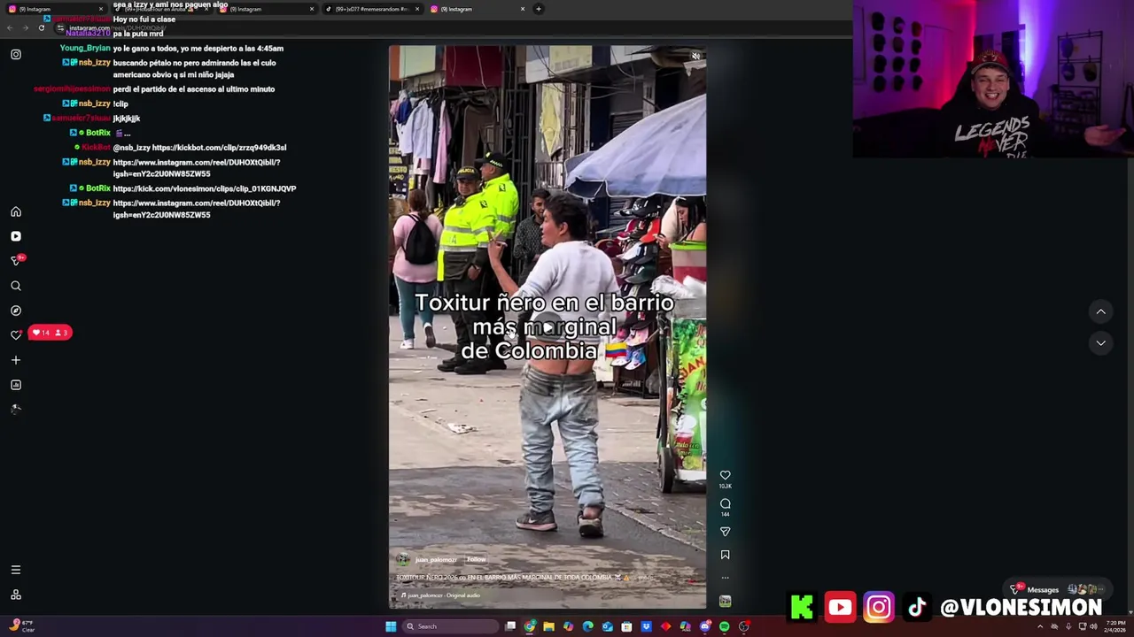Open the reel's audio thumbnail under the options
The height and width of the screenshot is (637, 1134).
pos(725,602)
